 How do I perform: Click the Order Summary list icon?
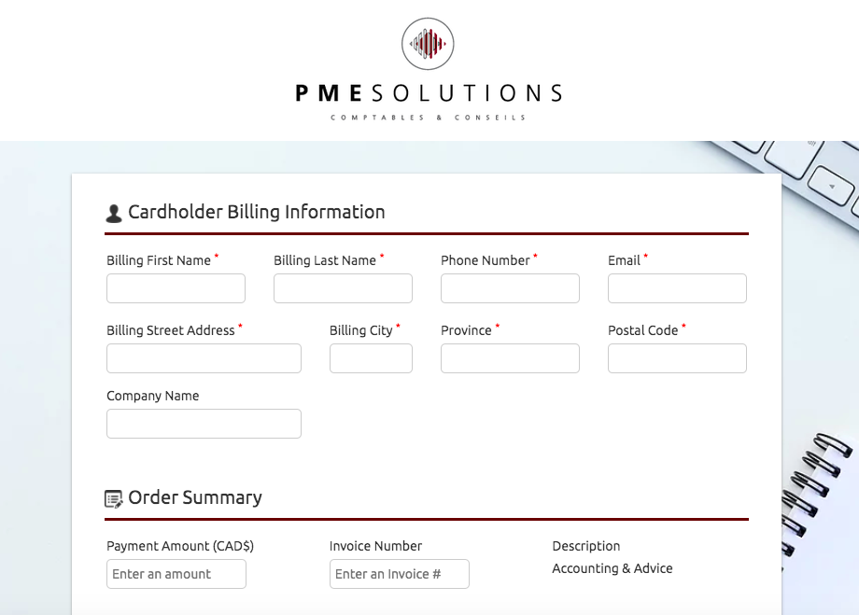point(114,499)
